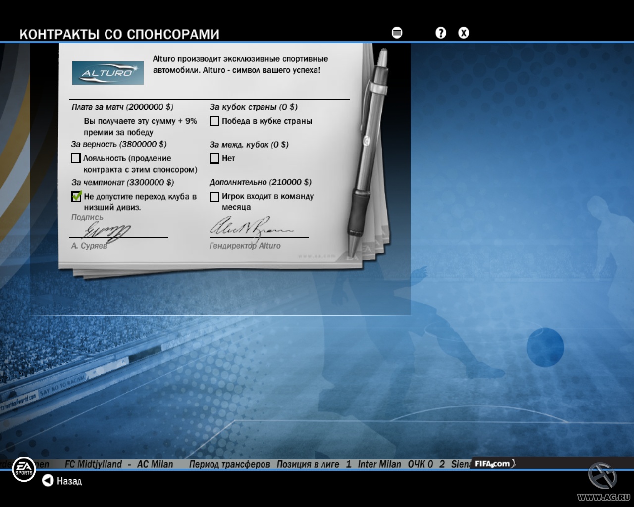Viewport: 634px width, 507px height.
Task: Enable the Лояльность contract extension checkbox
Action: pyautogui.click(x=76, y=158)
